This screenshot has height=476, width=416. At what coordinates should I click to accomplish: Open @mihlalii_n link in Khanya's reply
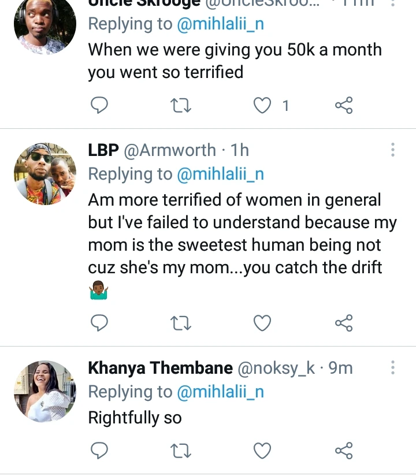221,392
